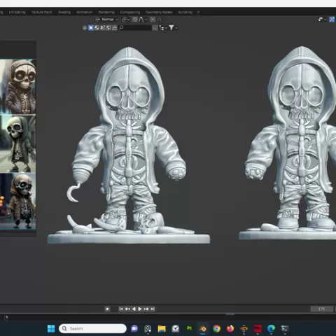Toggle auto keying record button in the timeline
Screen dimensions: 336x336
pyautogui.click(x=107, y=309)
